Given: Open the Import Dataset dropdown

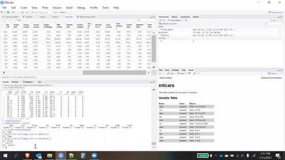Looking at the screenshot, I should pos(175,20).
